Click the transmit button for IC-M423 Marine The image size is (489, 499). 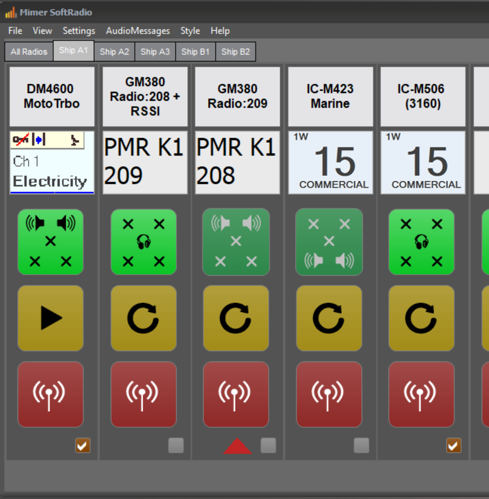coord(329,394)
